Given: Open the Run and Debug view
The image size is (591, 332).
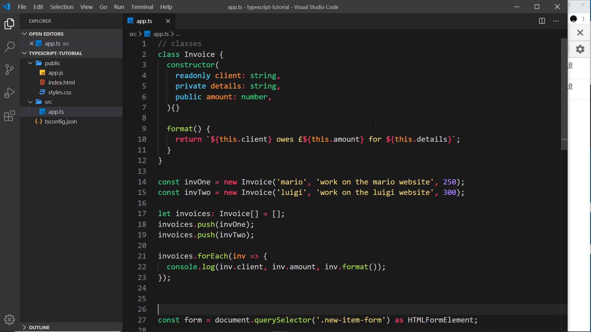Looking at the screenshot, I should point(10,93).
